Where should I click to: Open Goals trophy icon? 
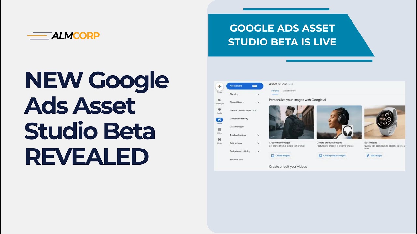pos(219,110)
